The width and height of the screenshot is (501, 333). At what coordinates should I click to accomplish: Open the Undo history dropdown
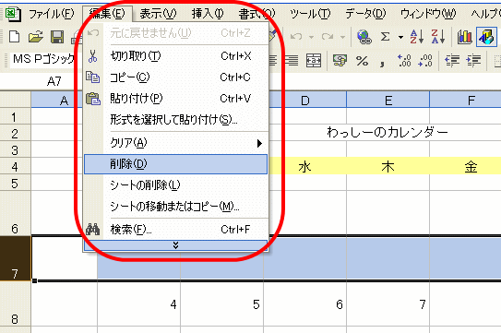point(311,38)
